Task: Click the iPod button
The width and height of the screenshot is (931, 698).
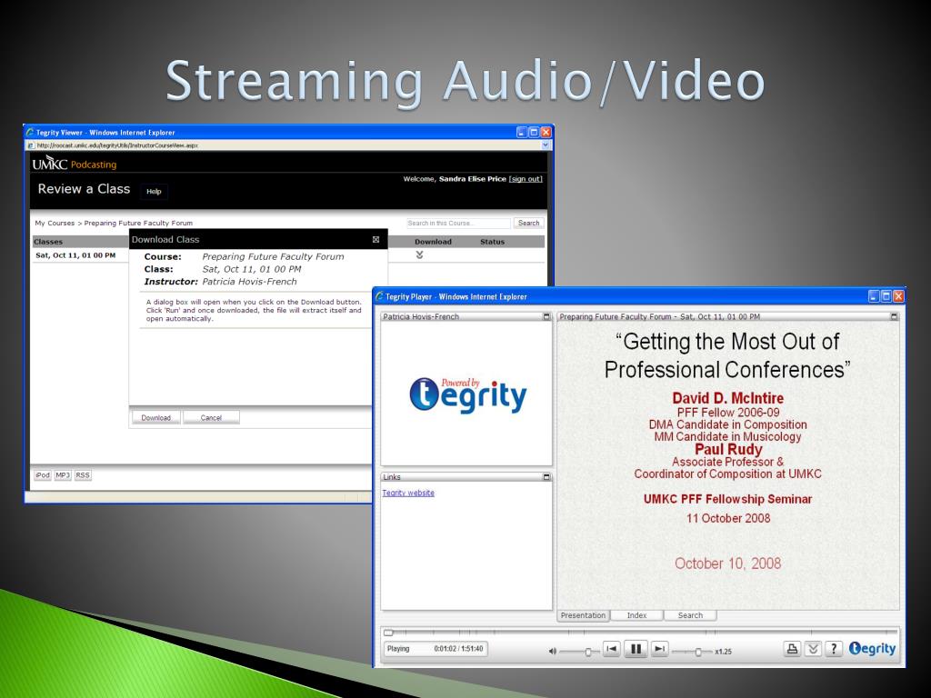Action: (x=42, y=474)
